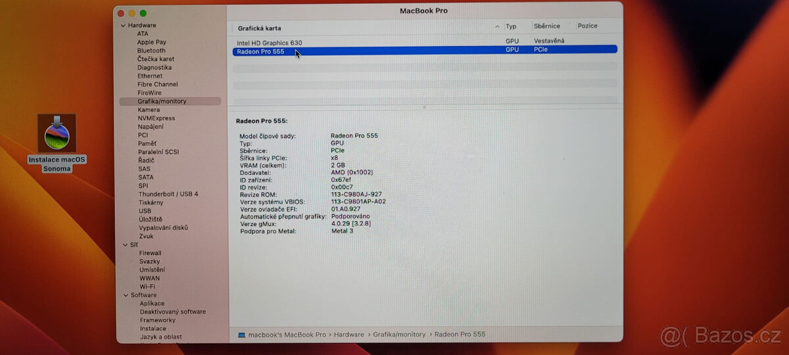This screenshot has height=355, width=789.
Task: Minimize the MacBook Pro window
Action: [131, 13]
